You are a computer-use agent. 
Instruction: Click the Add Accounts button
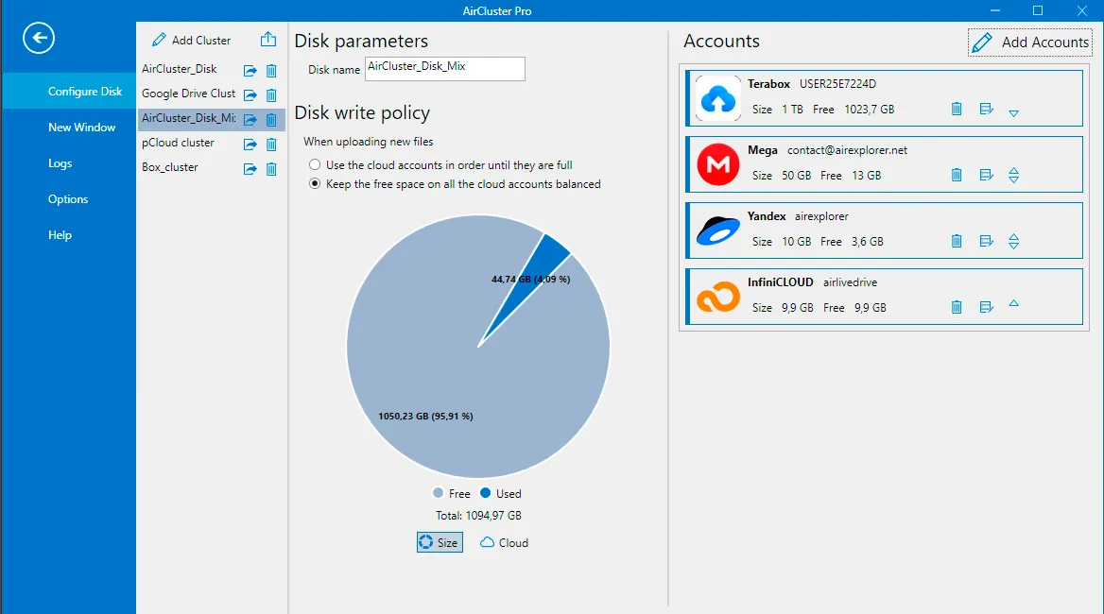click(x=1030, y=43)
